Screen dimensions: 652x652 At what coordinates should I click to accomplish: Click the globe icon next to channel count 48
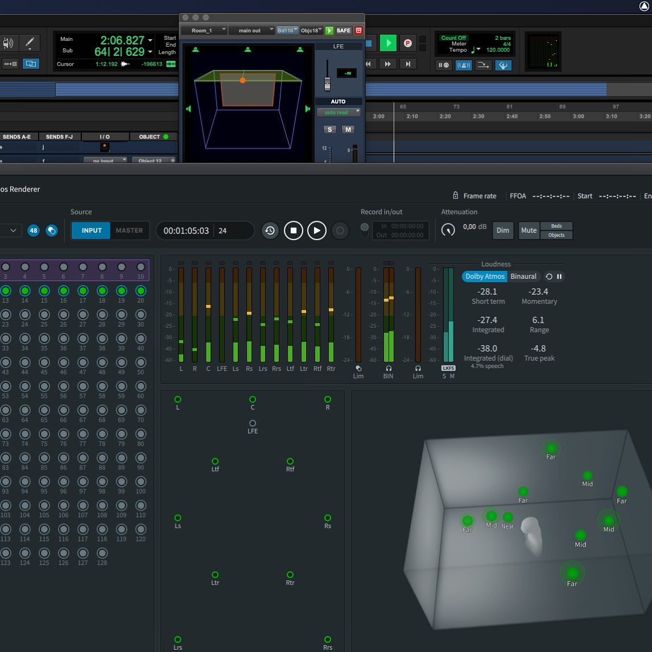pyautogui.click(x=52, y=230)
